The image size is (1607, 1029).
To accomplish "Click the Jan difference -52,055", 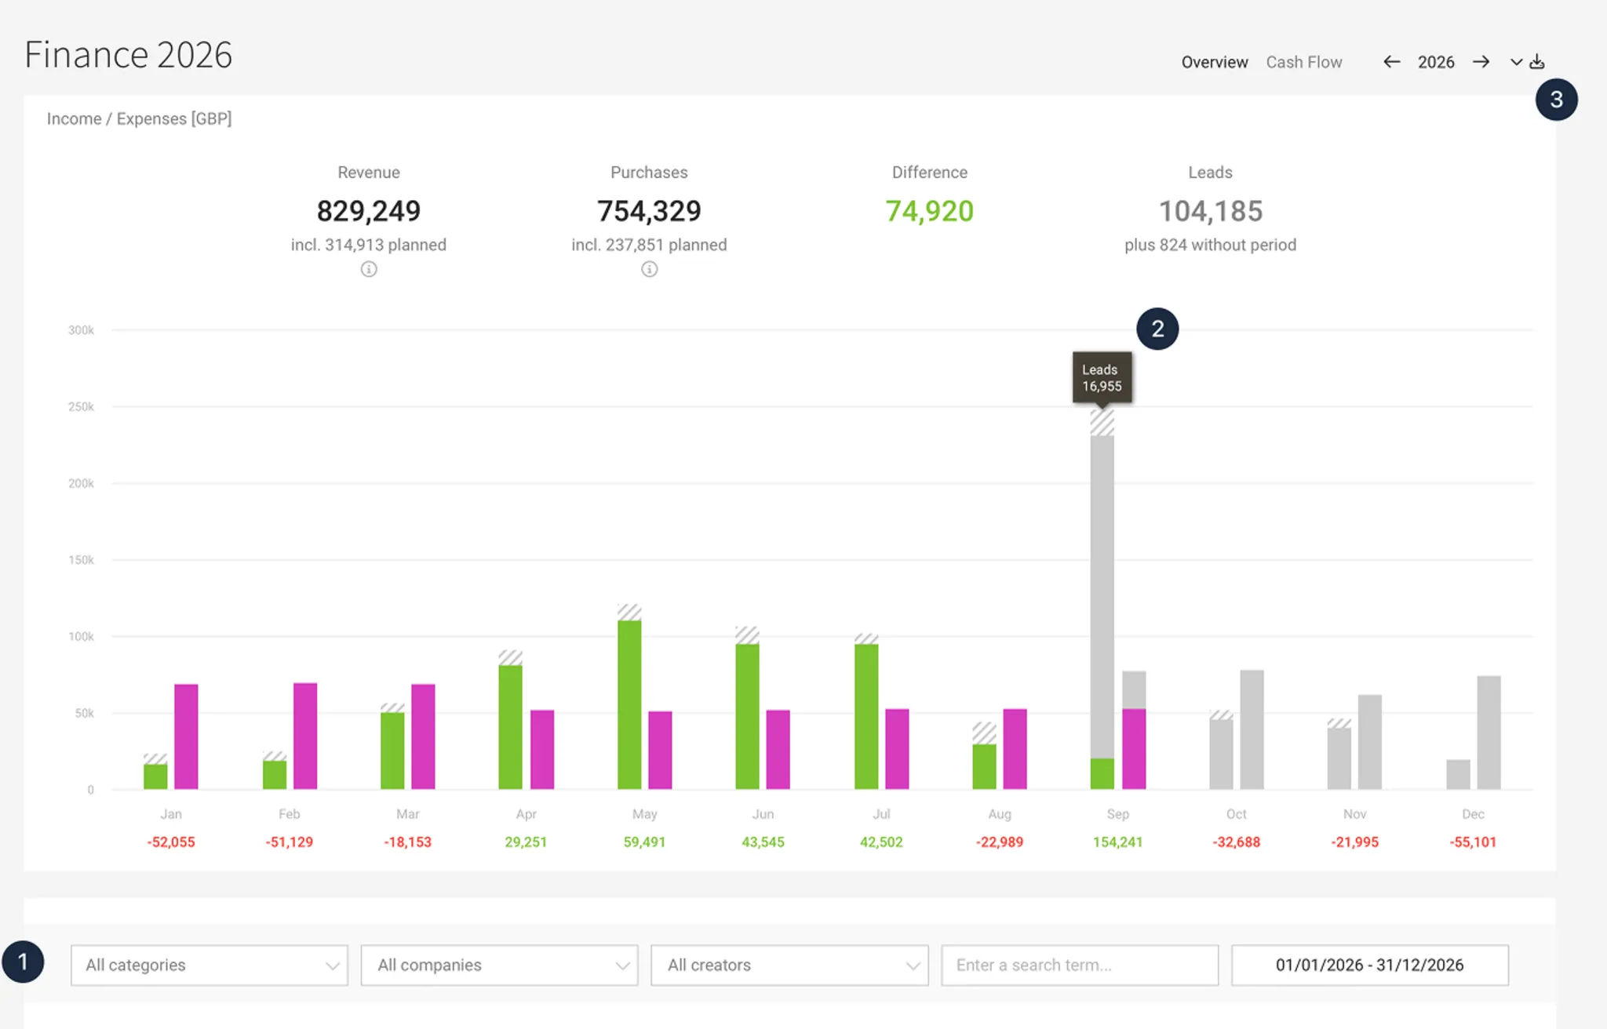I will pyautogui.click(x=171, y=842).
